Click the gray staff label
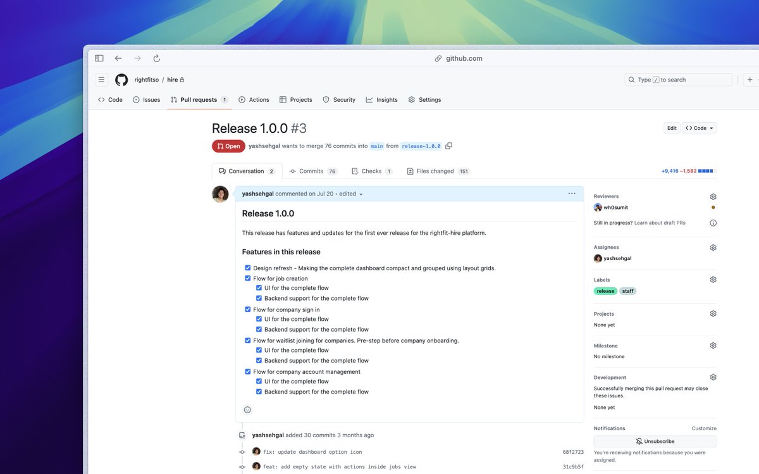The height and width of the screenshot is (474, 759). 627,291
